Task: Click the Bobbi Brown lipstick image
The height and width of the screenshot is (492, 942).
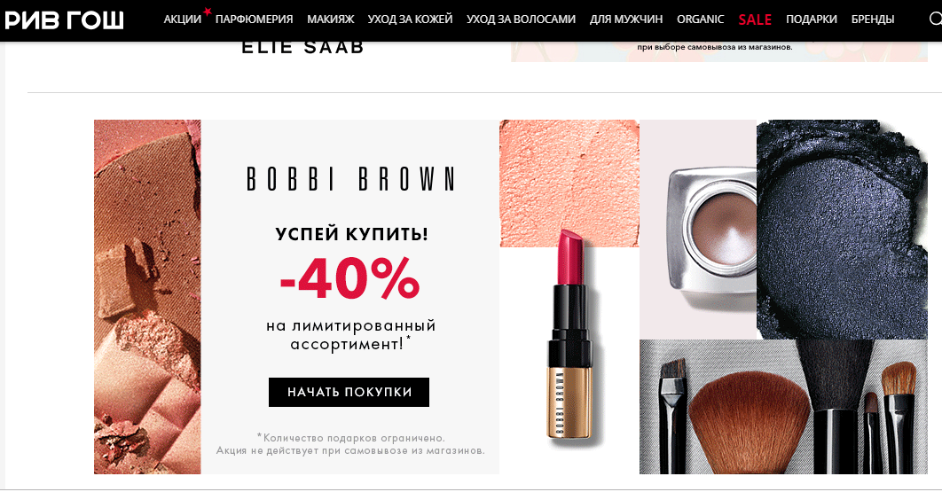Action: tap(569, 340)
